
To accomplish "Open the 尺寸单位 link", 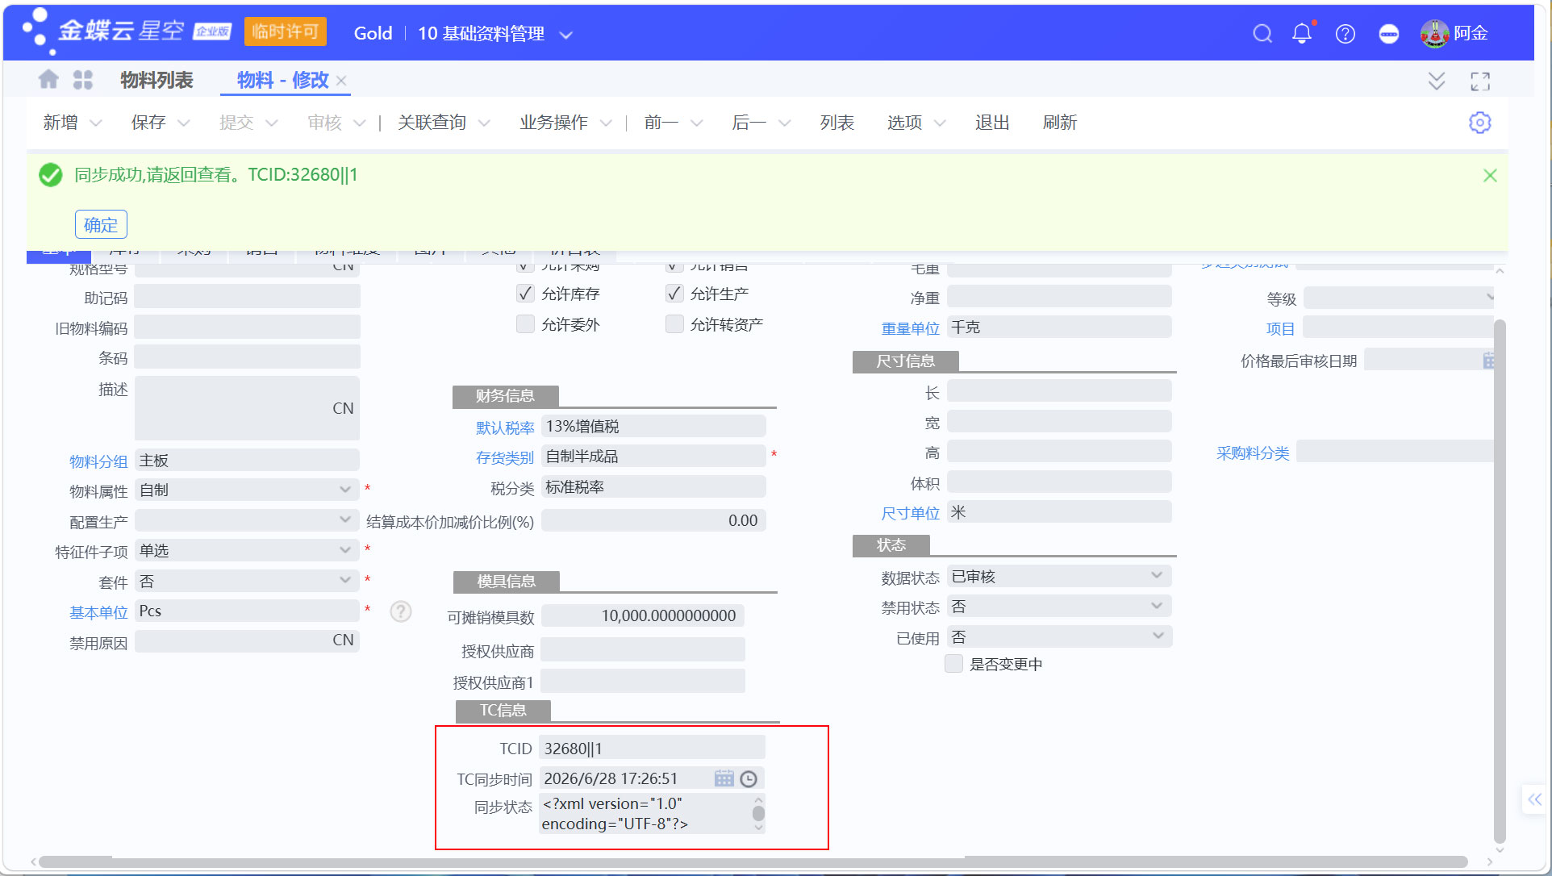I will point(911,513).
